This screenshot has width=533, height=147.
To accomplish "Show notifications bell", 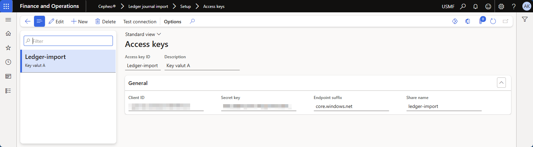I will pyautogui.click(x=475, y=6).
